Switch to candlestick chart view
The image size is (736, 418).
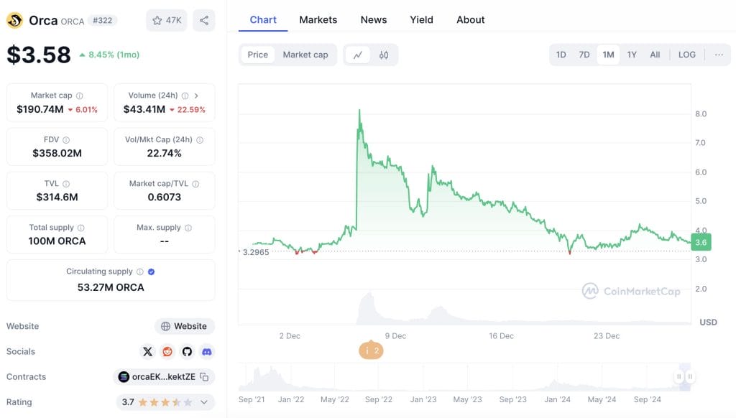pyautogui.click(x=384, y=55)
